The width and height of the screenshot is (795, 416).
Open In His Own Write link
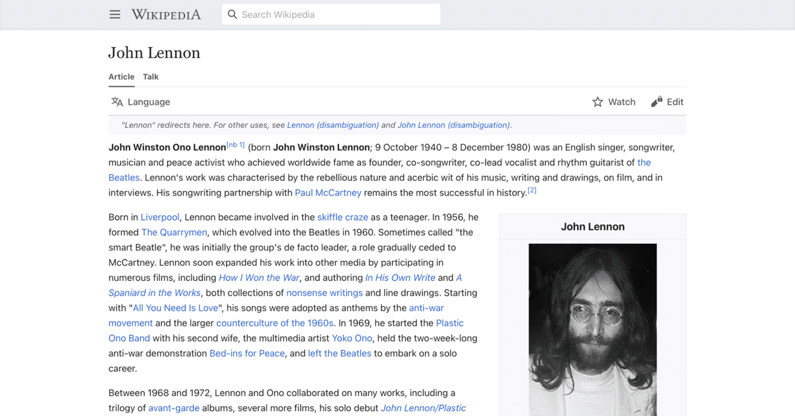400,278
